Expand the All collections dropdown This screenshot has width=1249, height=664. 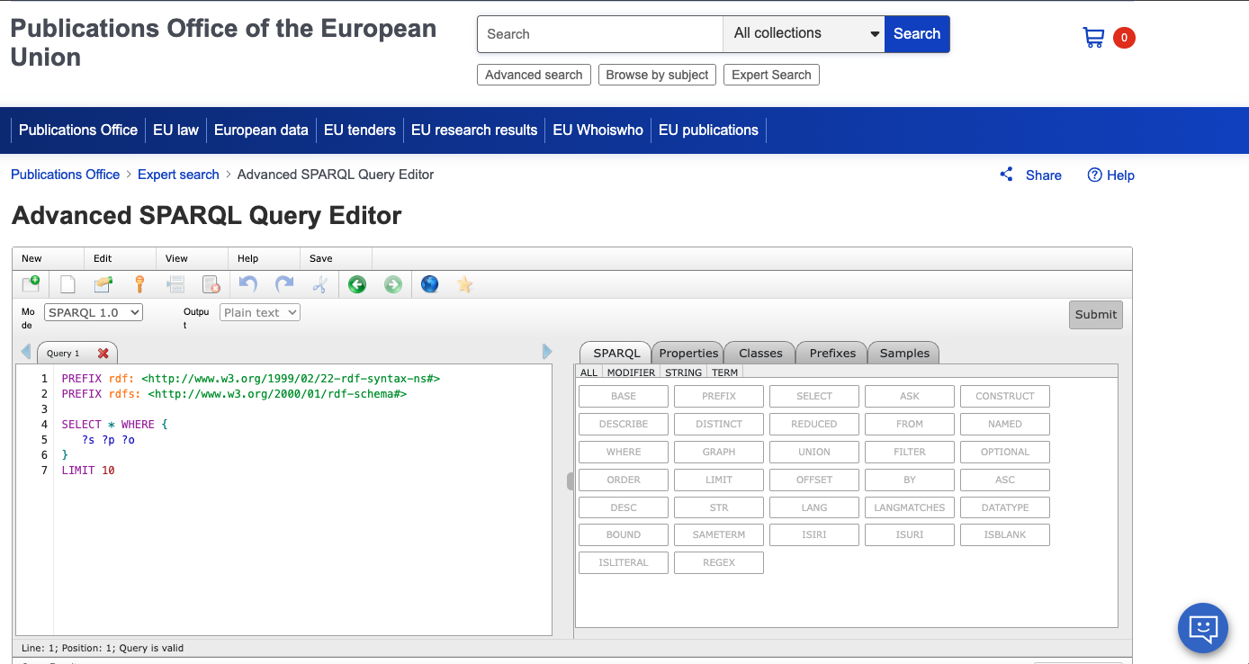click(x=804, y=34)
